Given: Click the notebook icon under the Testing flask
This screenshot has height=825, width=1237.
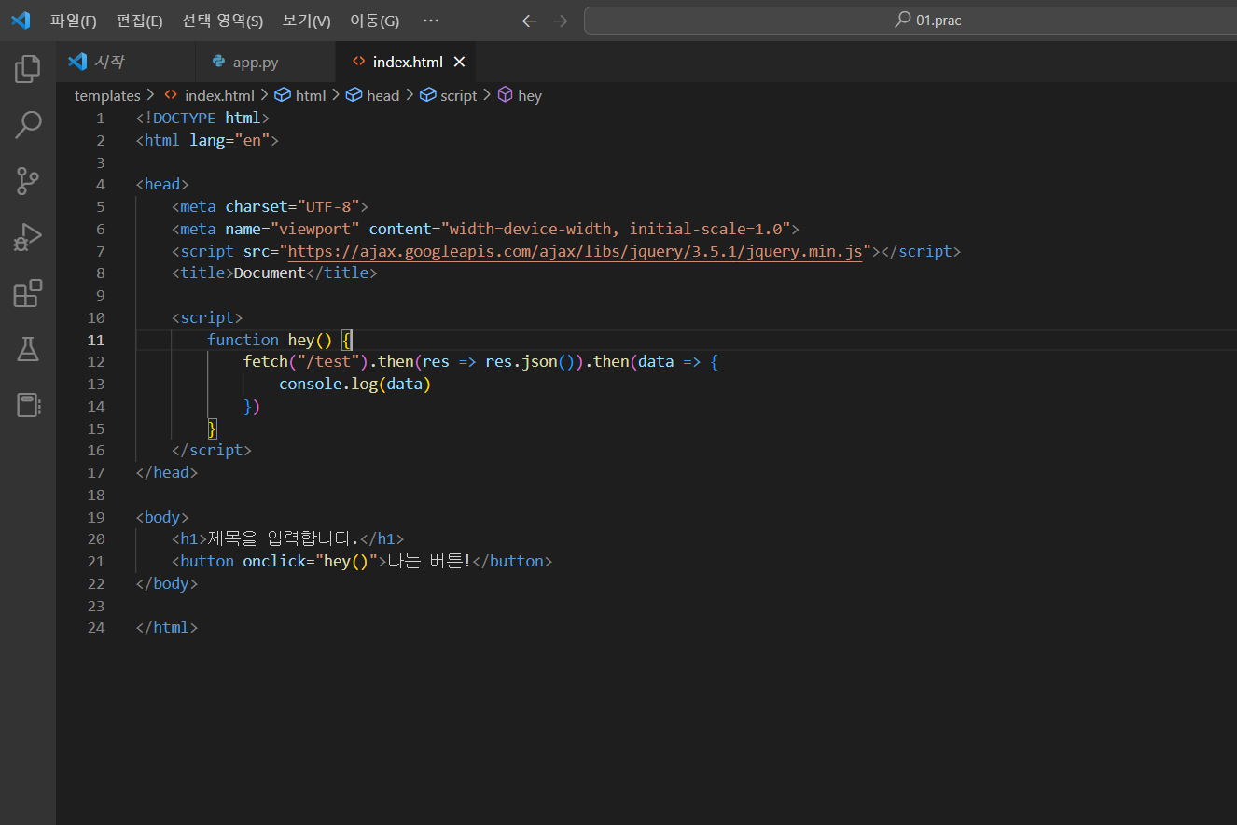Looking at the screenshot, I should click(28, 404).
